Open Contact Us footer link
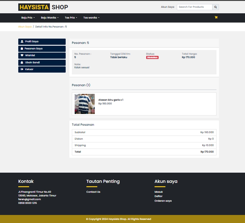The width and height of the screenshot is (245, 223). (x=93, y=192)
